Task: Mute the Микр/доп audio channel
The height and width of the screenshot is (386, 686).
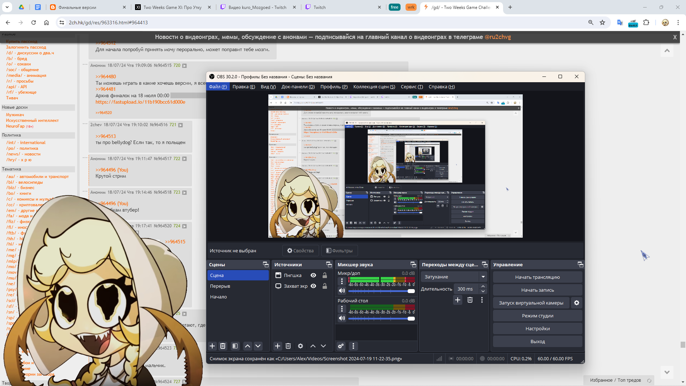Action: [342, 291]
